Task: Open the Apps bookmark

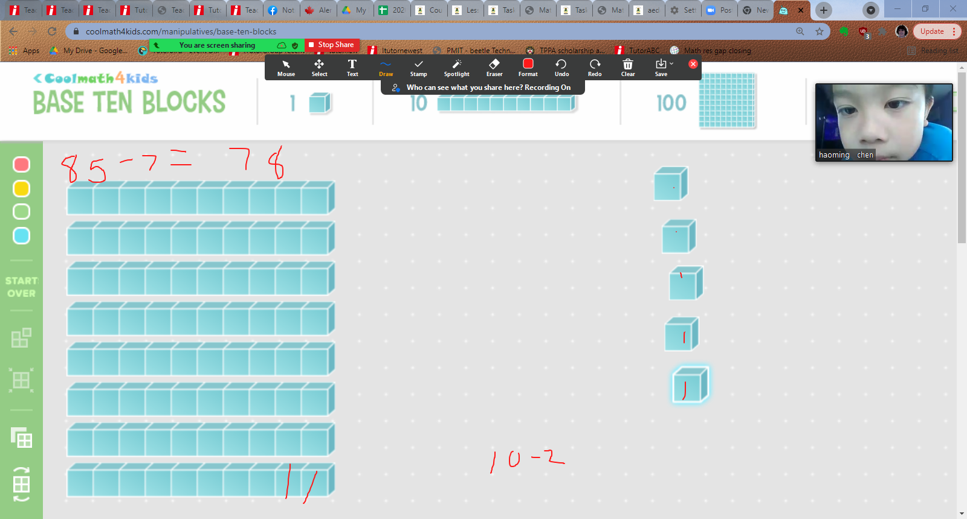Action: pyautogui.click(x=25, y=51)
